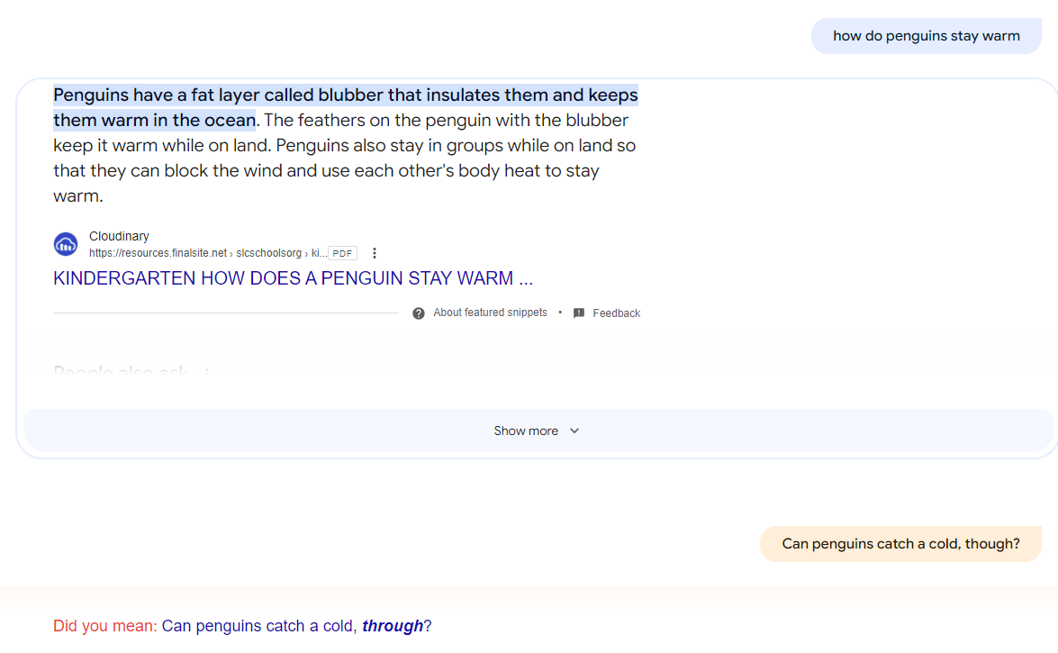
Task: Click the Cloudinary site name
Action: [x=119, y=236]
